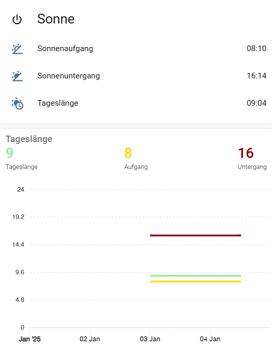The width and height of the screenshot is (272, 347).
Task: Click the day length value 09:04
Action: coord(256,103)
